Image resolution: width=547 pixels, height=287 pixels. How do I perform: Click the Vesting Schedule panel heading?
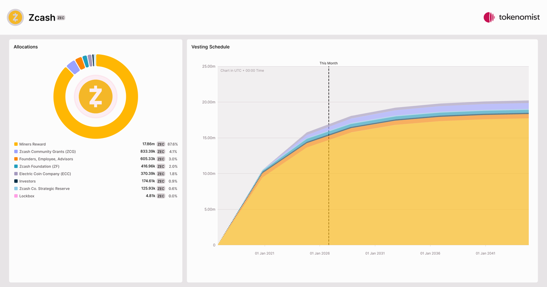click(211, 47)
